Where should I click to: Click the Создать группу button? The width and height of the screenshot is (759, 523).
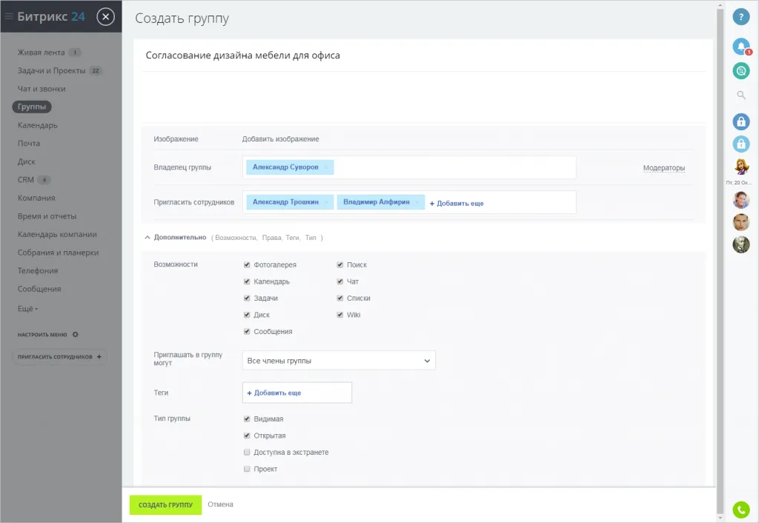pyautogui.click(x=165, y=504)
